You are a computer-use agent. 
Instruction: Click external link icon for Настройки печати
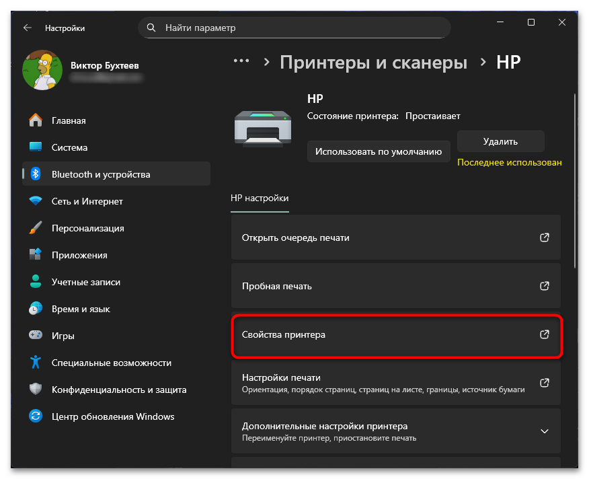pyautogui.click(x=545, y=383)
